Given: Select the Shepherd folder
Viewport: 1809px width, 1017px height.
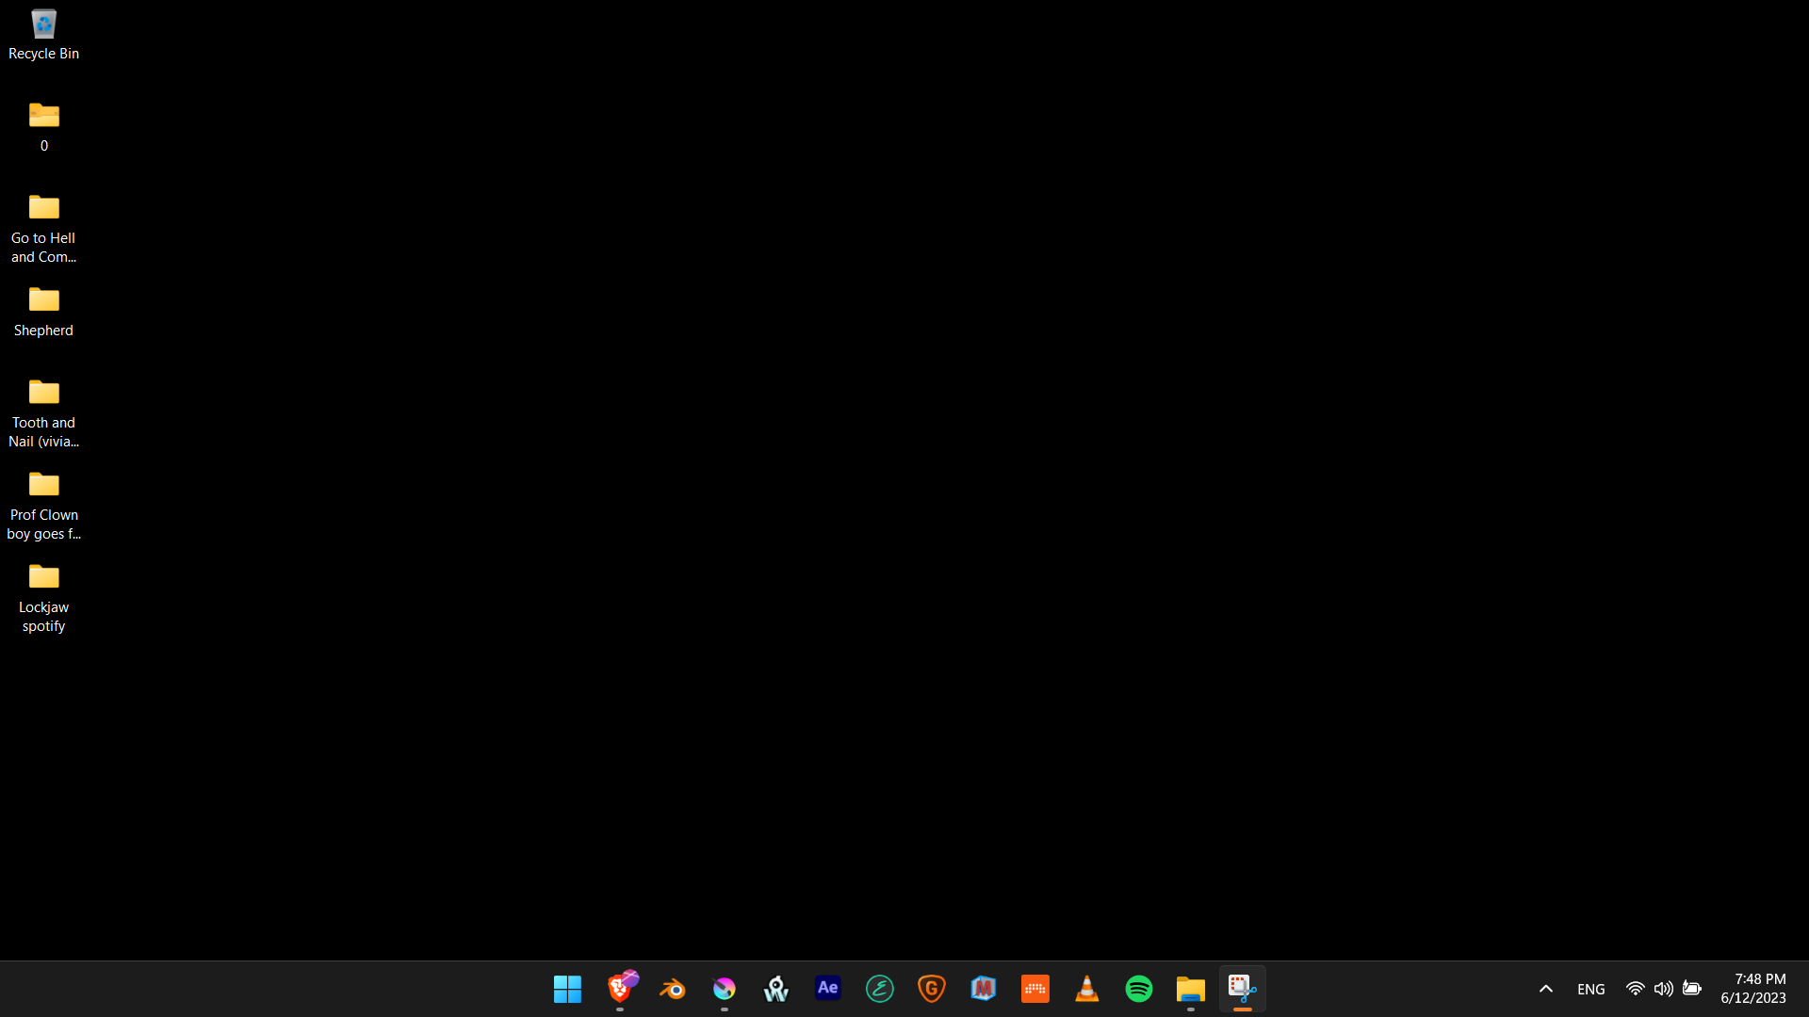Looking at the screenshot, I should pyautogui.click(x=43, y=311).
